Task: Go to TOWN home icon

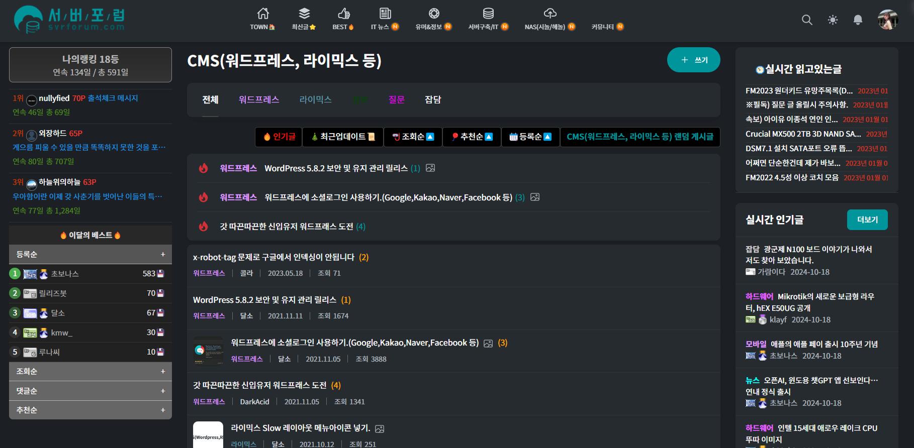Action: point(262,14)
